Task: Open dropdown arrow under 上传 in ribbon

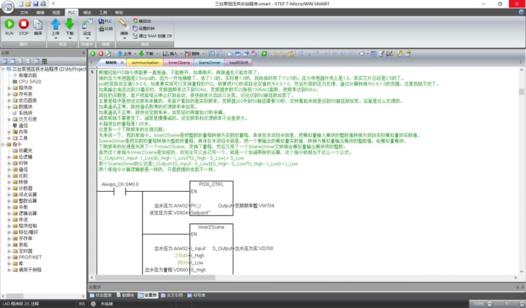Action: [55, 38]
